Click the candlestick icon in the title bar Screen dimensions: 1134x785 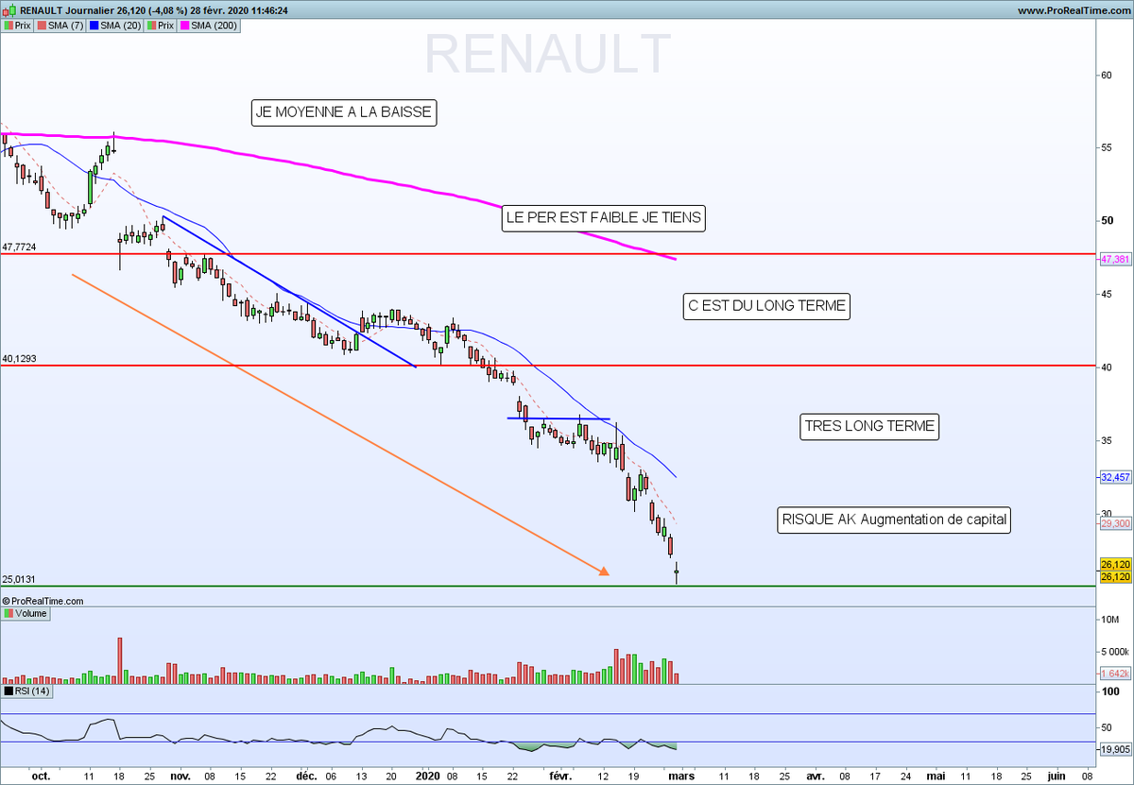9,10
